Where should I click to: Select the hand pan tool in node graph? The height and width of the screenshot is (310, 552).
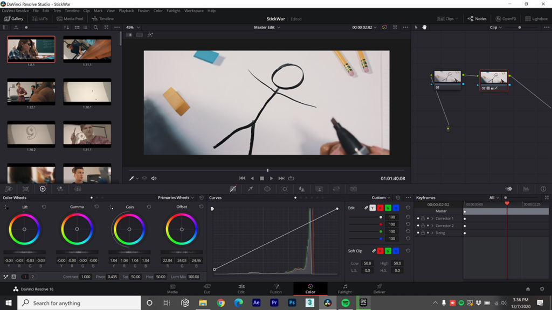click(x=424, y=27)
